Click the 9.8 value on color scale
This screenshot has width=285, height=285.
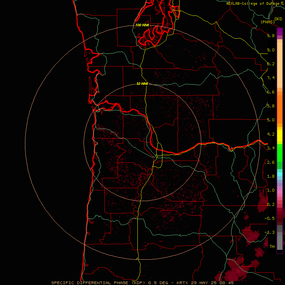point(271,35)
